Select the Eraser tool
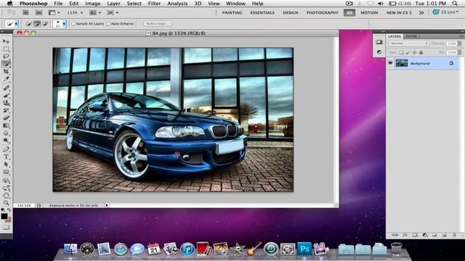 point(6,117)
